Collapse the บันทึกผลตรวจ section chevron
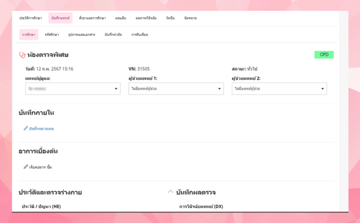 170,192
